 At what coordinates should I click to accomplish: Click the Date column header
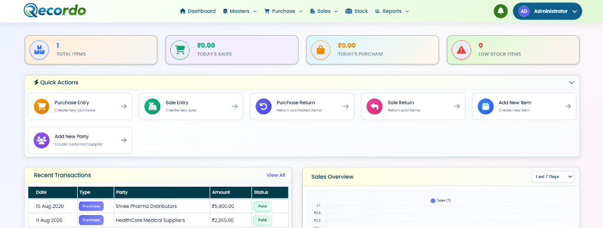tap(52, 192)
